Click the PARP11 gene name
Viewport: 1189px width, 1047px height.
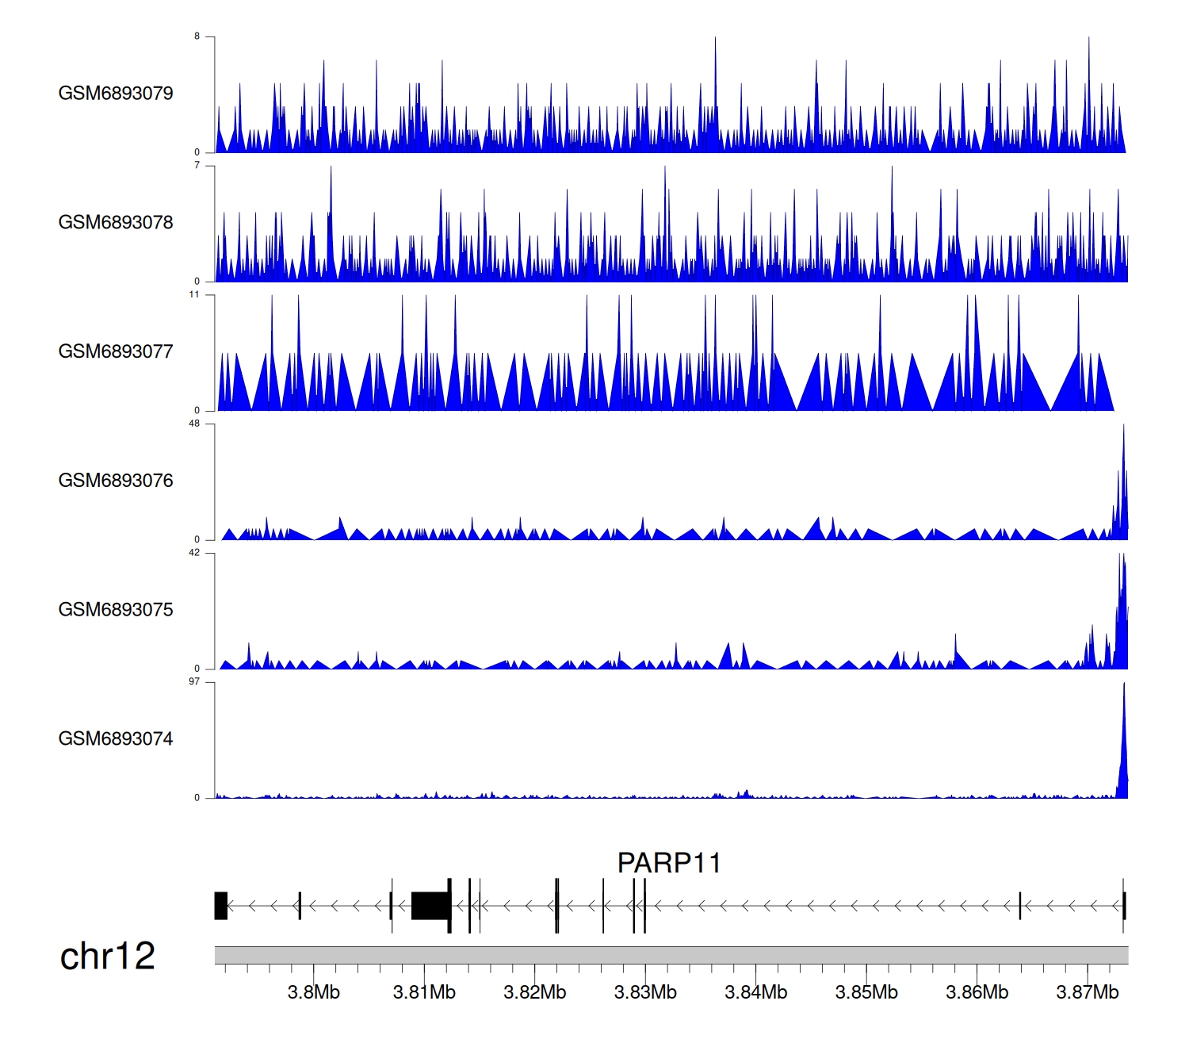(x=669, y=863)
